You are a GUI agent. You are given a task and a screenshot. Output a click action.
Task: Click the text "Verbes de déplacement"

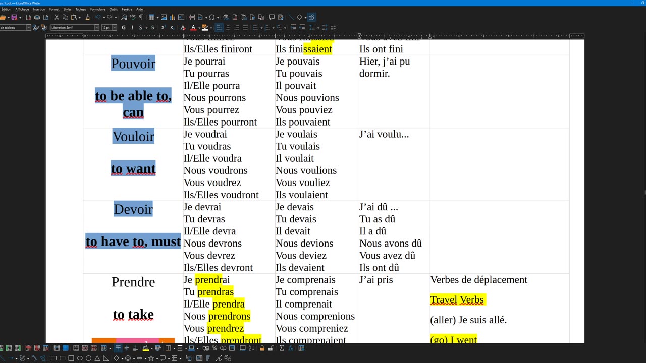(x=479, y=280)
